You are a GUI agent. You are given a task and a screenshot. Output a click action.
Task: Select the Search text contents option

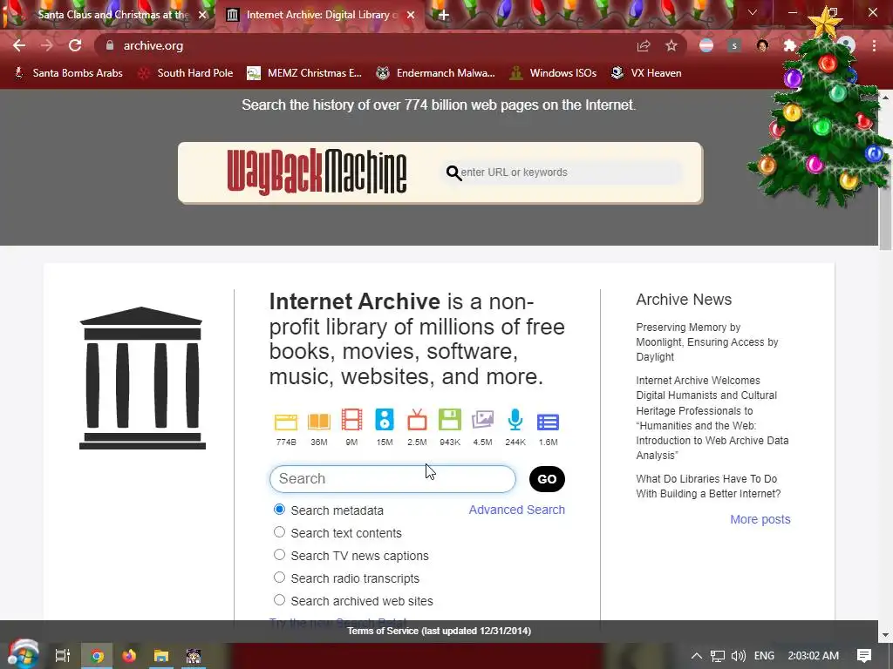[279, 532]
